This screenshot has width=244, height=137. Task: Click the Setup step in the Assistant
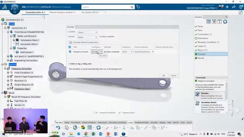(200, 26)
